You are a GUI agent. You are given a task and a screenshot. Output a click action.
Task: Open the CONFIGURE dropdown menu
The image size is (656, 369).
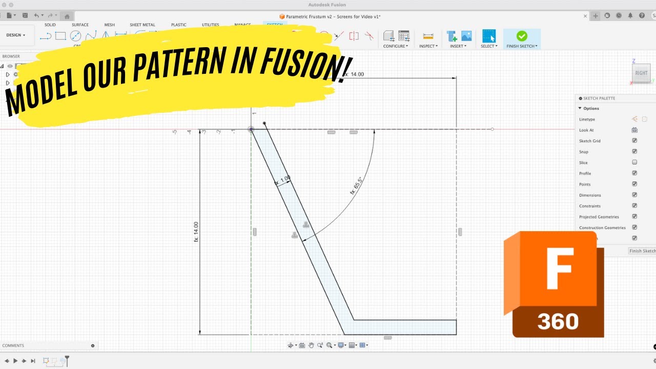click(x=396, y=46)
